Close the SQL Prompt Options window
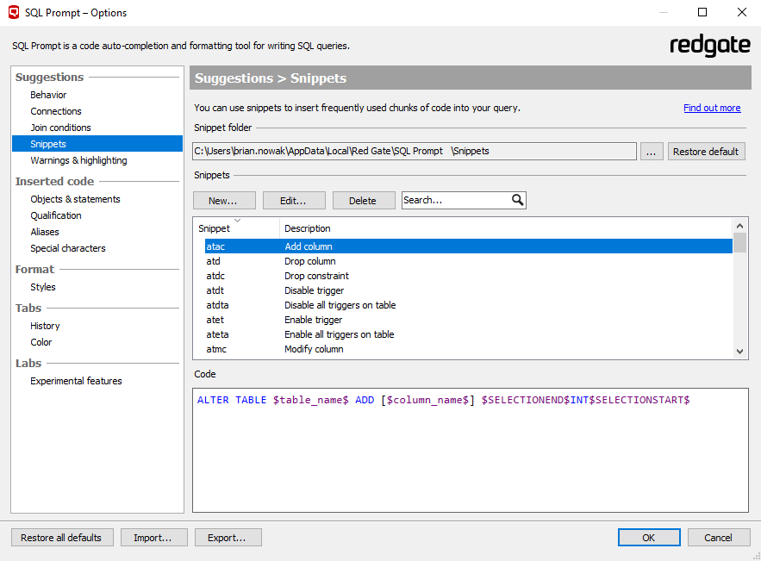Viewport: 761px width, 561px height. 741,12
